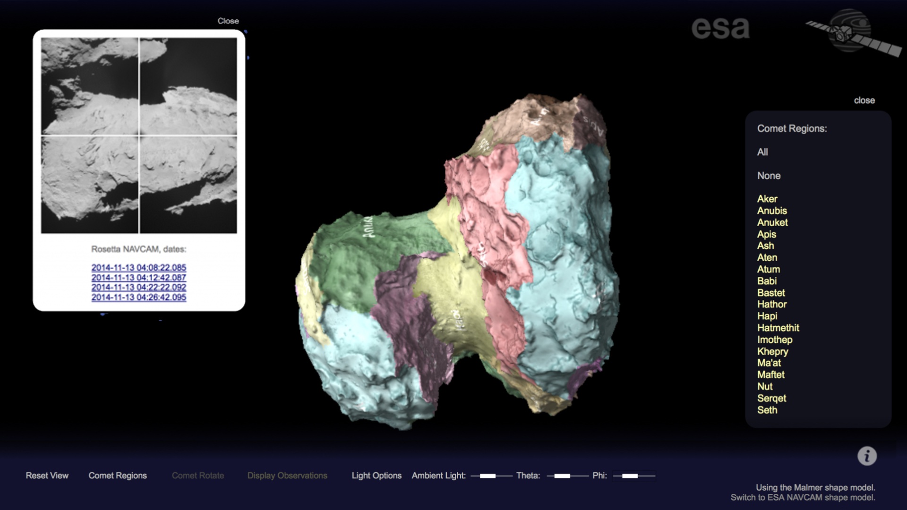Open the 2014-11-13 04:26:42.095 image link
The image size is (907, 510).
139,297
